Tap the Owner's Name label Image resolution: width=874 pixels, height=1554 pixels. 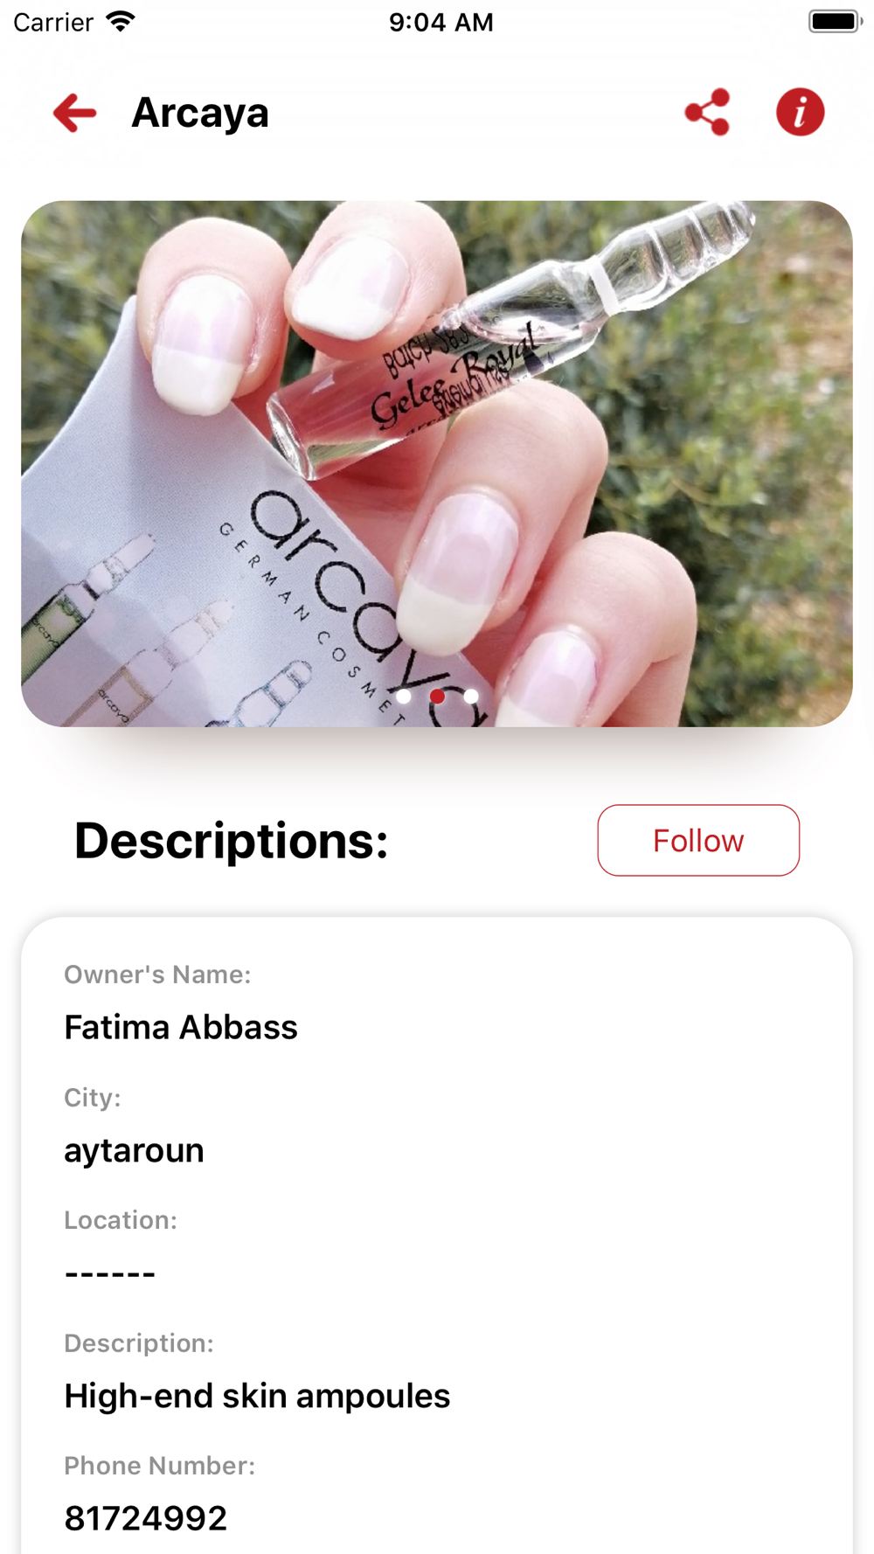coord(157,975)
